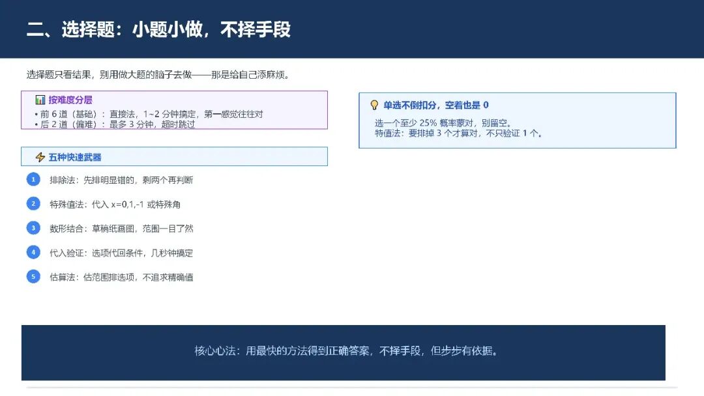This screenshot has height=396, width=704.
Task: Click the heading 按难度分层
Action: coord(70,100)
